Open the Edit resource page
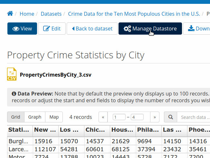210x158 pixels. pyautogui.click(x=52, y=29)
